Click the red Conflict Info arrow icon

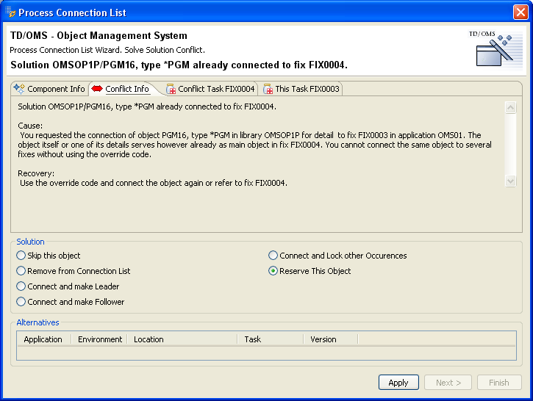click(96, 89)
